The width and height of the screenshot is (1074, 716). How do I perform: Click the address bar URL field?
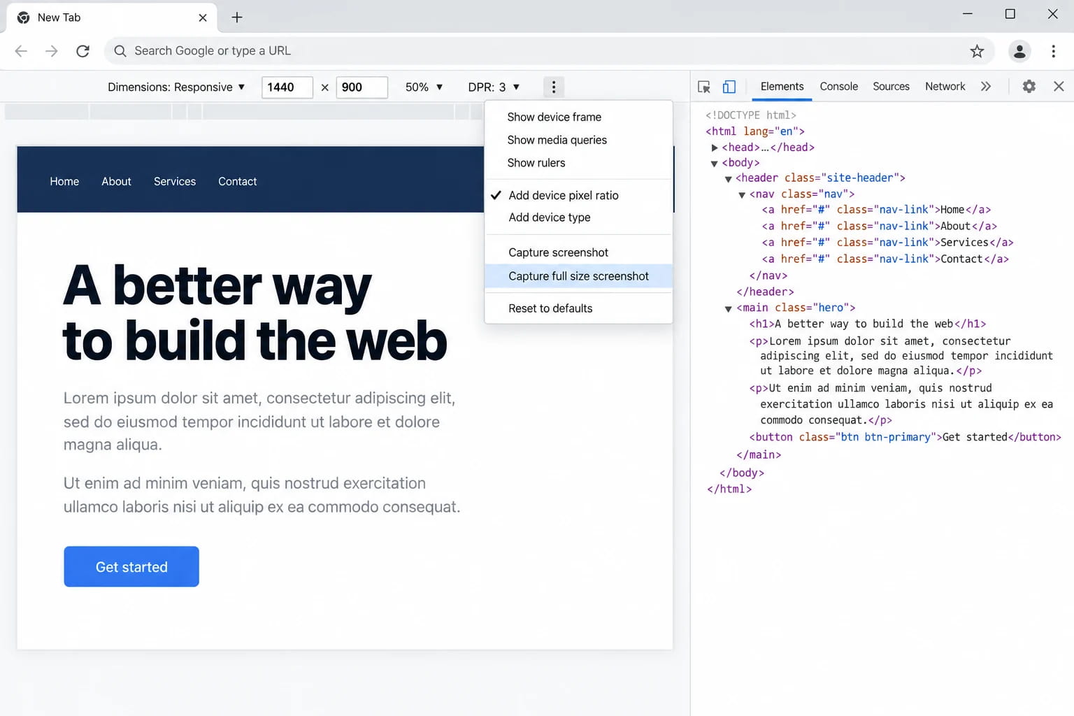click(x=549, y=51)
